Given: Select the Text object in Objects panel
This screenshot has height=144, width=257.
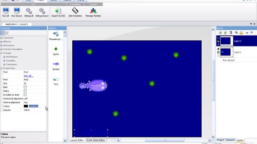Looking at the screenshot, I should (56, 82).
